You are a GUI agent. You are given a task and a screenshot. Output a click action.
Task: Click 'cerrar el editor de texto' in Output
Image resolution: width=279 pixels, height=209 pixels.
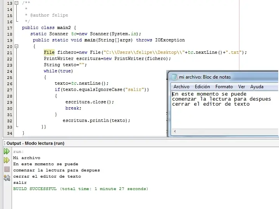47,176
